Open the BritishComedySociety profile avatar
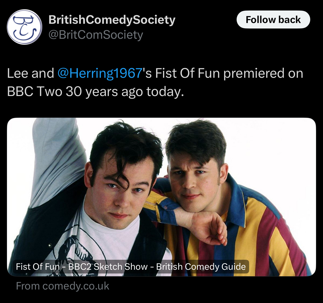Screen dimensions: 323x303 [25, 27]
